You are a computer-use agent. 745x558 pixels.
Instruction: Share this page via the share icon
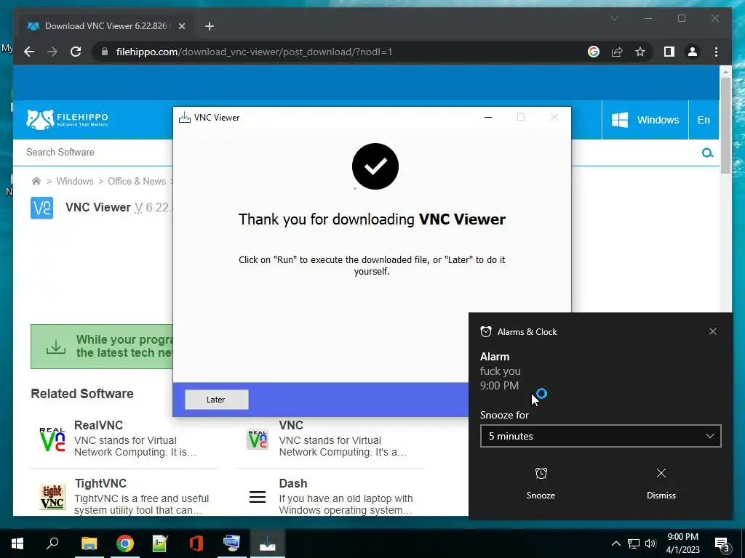point(617,52)
